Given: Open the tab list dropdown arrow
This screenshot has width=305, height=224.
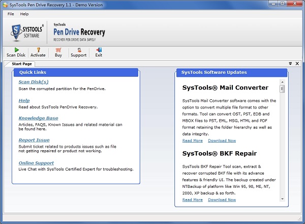Looking at the screenshot, I should (290, 64).
